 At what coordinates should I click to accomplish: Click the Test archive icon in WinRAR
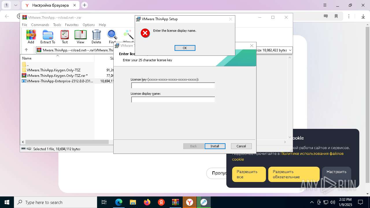pyautogui.click(x=65, y=37)
